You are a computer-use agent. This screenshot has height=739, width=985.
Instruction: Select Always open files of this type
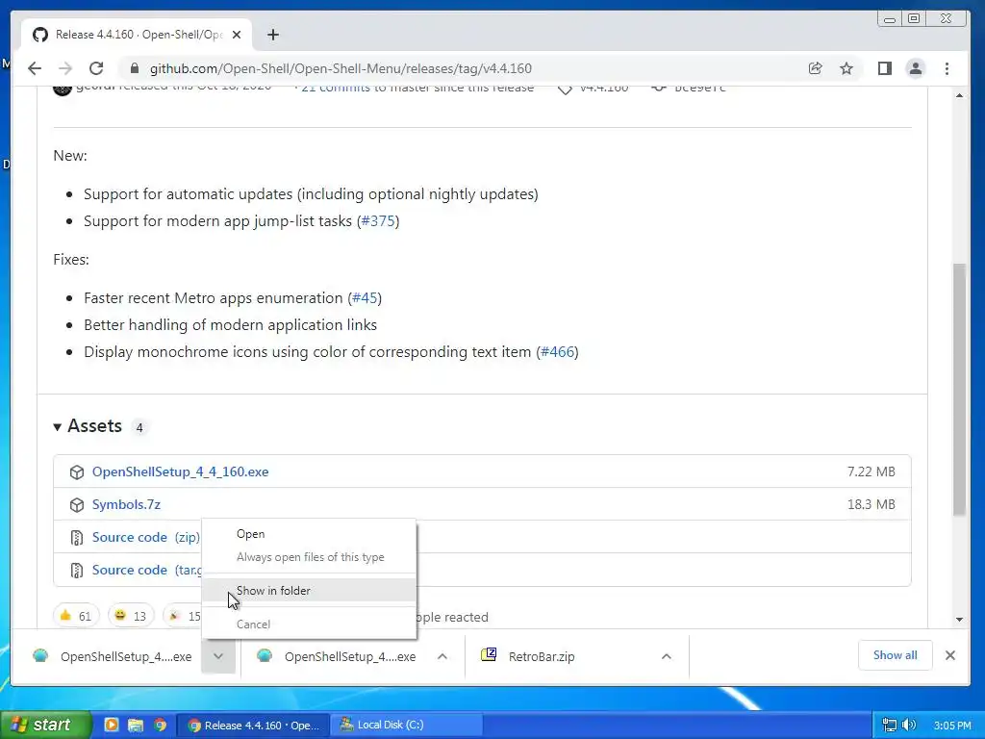coord(309,557)
